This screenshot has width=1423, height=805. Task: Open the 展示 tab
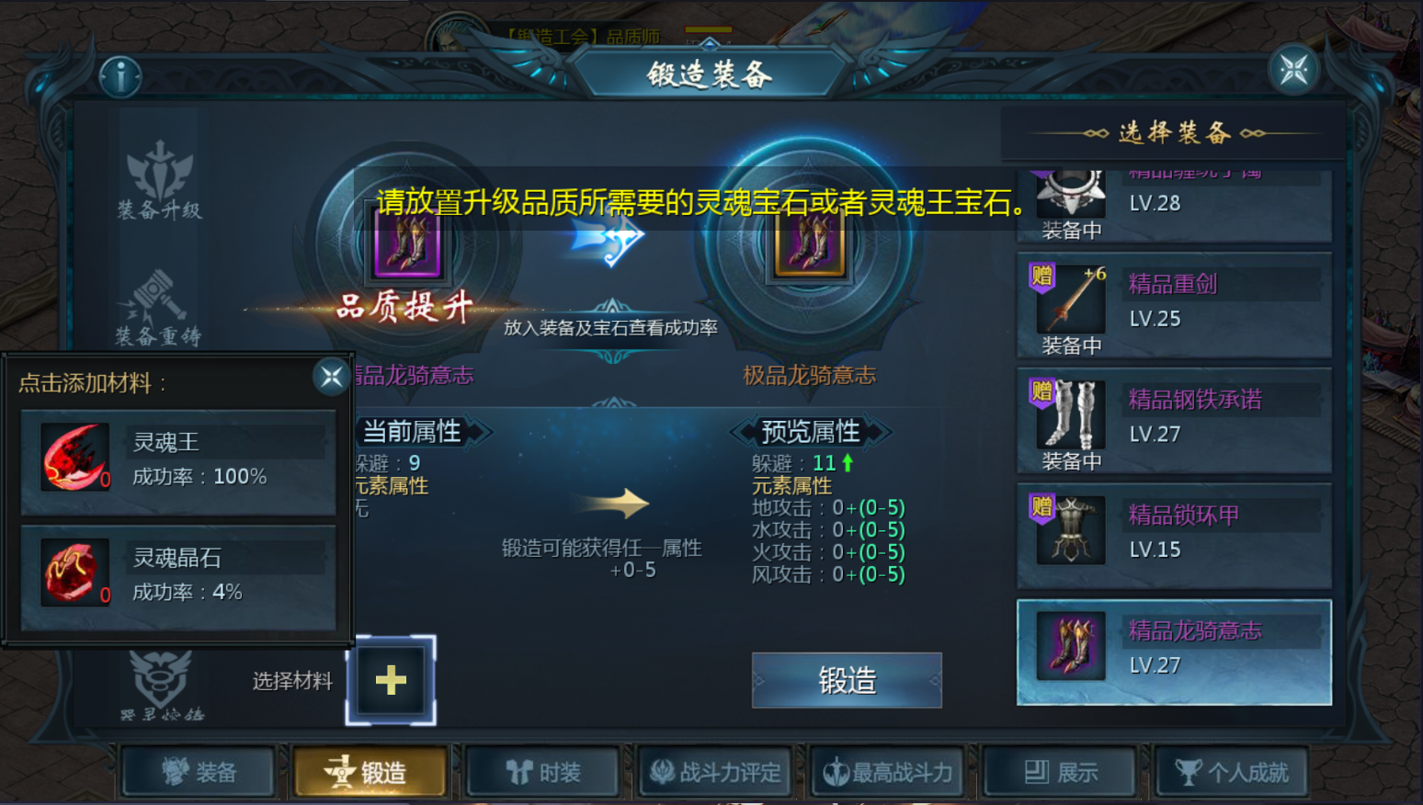coord(1059,772)
